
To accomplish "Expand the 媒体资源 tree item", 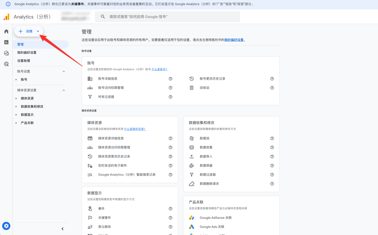I will click(x=16, y=98).
